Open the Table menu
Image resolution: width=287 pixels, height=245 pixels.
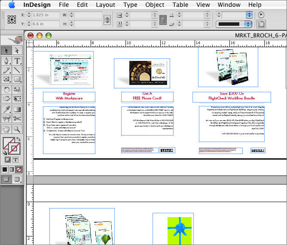[x=180, y=5]
